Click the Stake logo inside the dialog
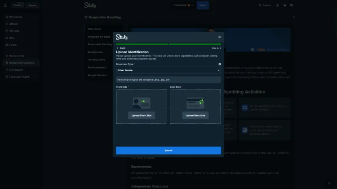 (x=122, y=37)
